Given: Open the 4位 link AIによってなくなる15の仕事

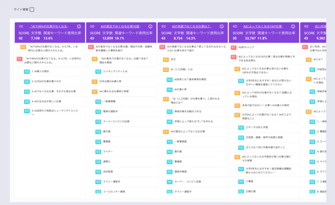Looking at the screenshot, I should (x=264, y=26).
